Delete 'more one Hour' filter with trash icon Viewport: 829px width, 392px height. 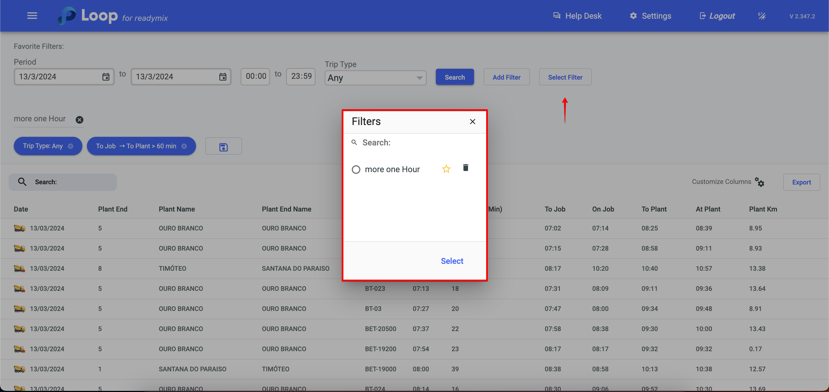tap(465, 167)
